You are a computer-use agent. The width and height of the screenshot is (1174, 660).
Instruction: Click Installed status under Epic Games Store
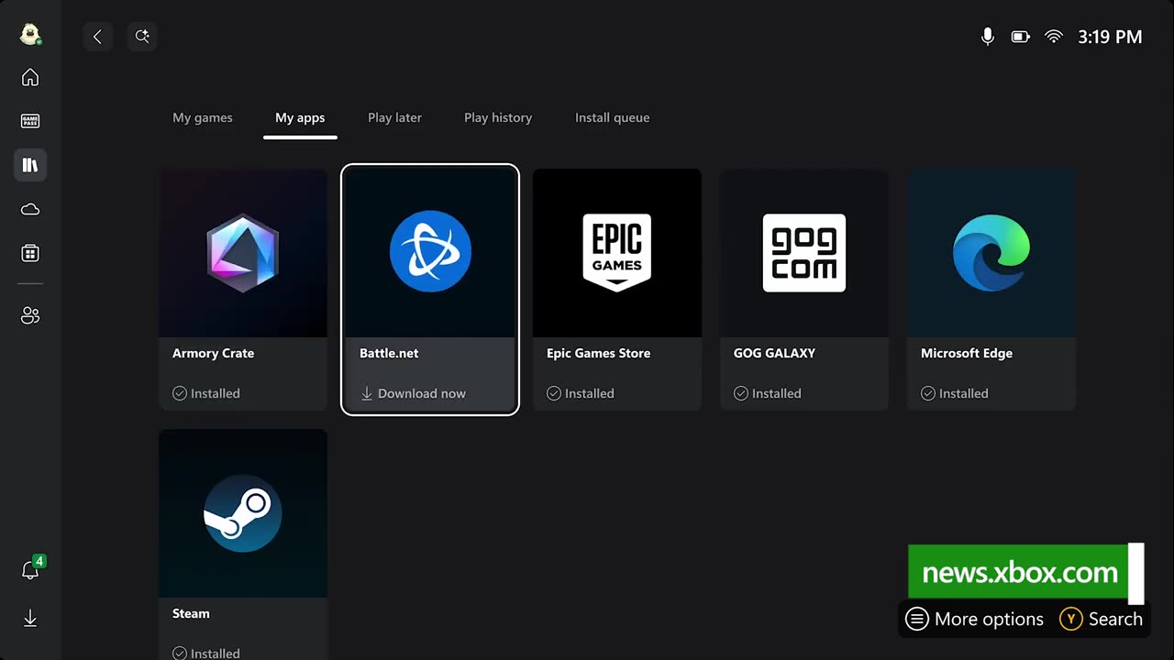581,393
